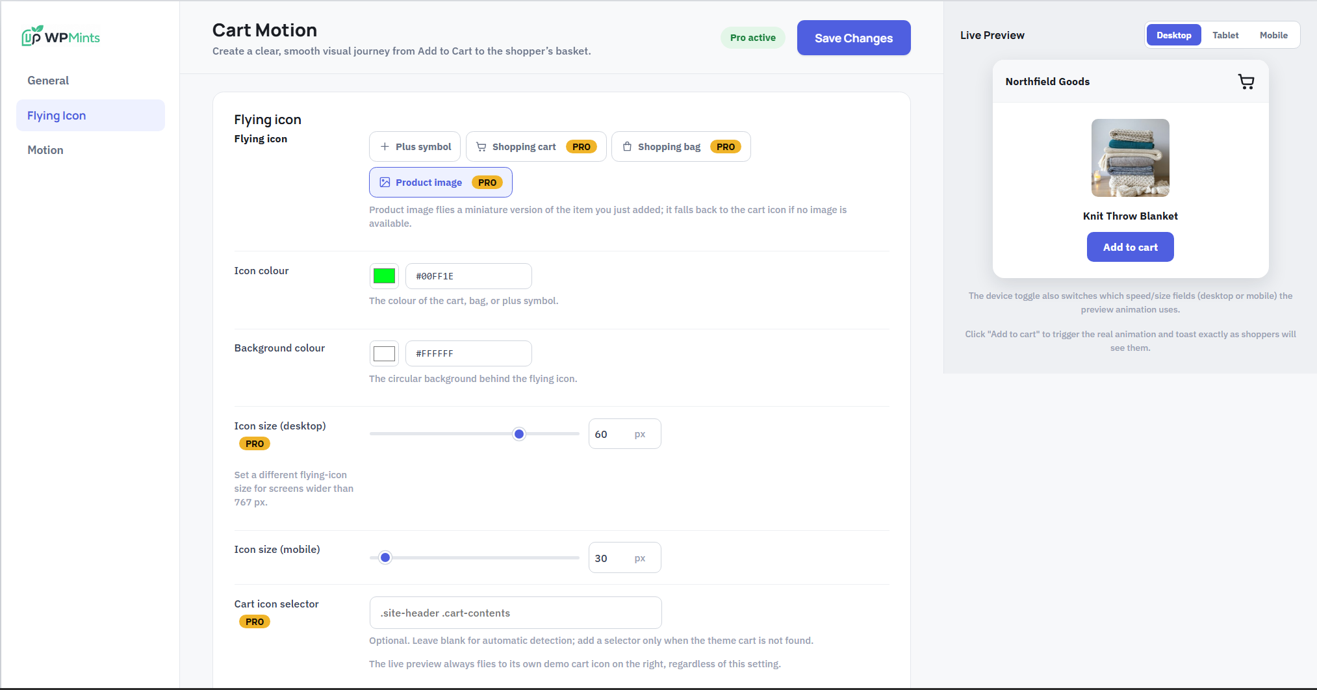Click the desktop icon size slider handle
Image resolution: width=1317 pixels, height=690 pixels.
(x=518, y=434)
